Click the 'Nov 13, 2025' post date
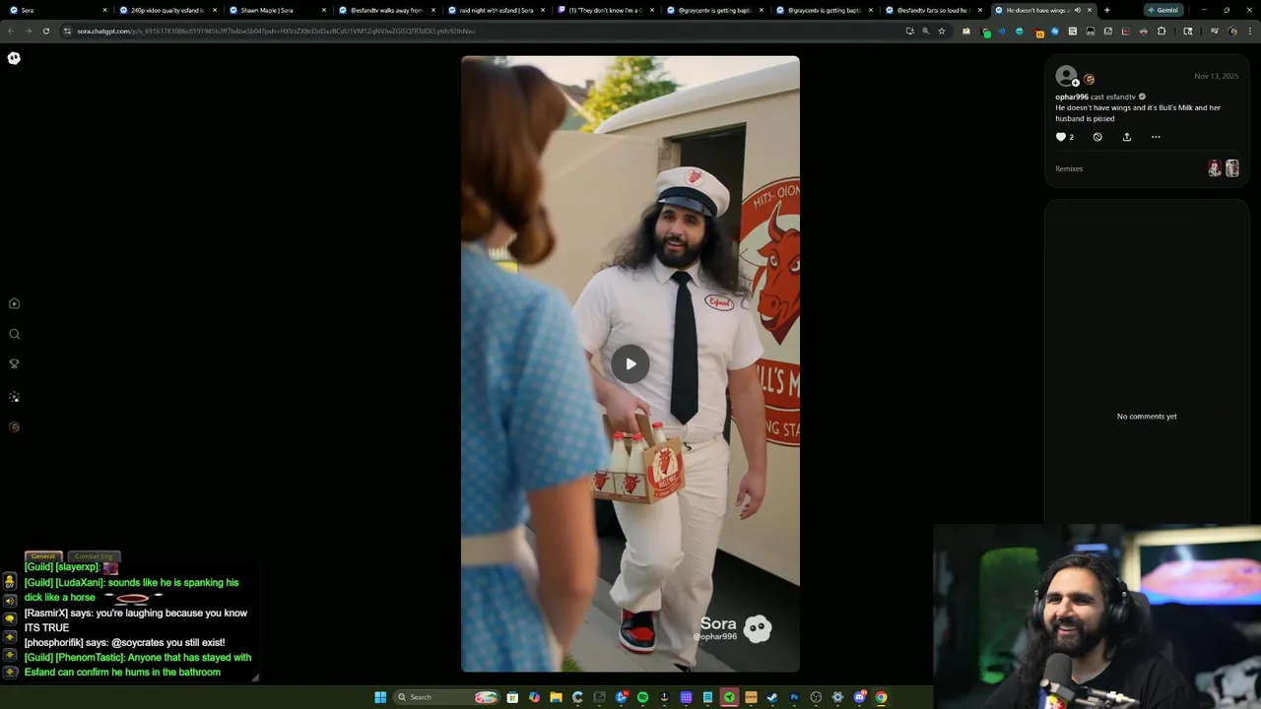 (x=1216, y=76)
